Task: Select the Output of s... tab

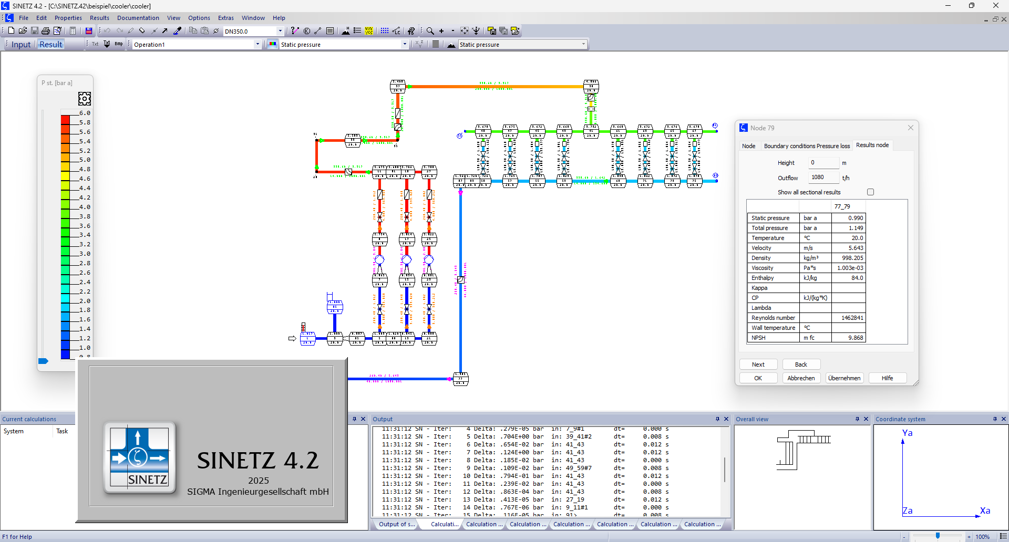Action: coord(397,524)
